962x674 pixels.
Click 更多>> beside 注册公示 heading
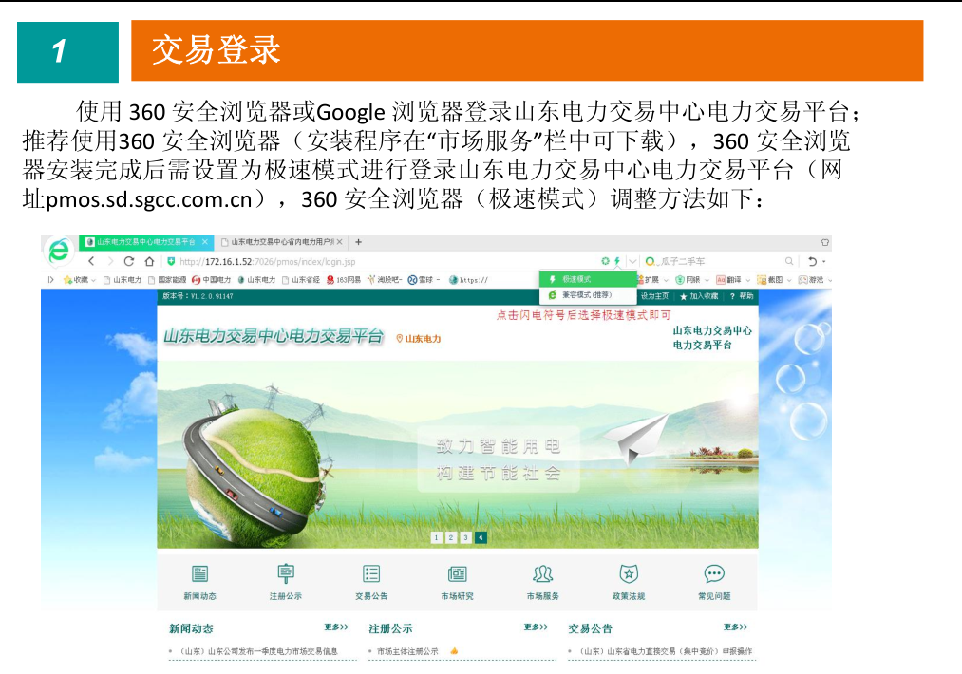[x=536, y=627]
